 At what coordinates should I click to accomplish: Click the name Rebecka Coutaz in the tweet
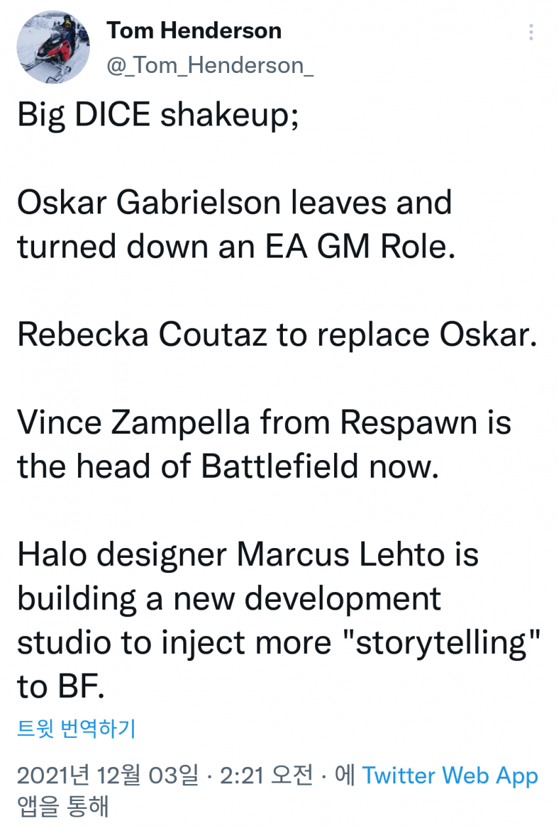pos(142,335)
